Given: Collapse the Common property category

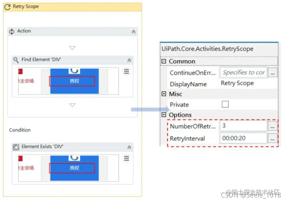Looking at the screenshot, I should 164,61.
